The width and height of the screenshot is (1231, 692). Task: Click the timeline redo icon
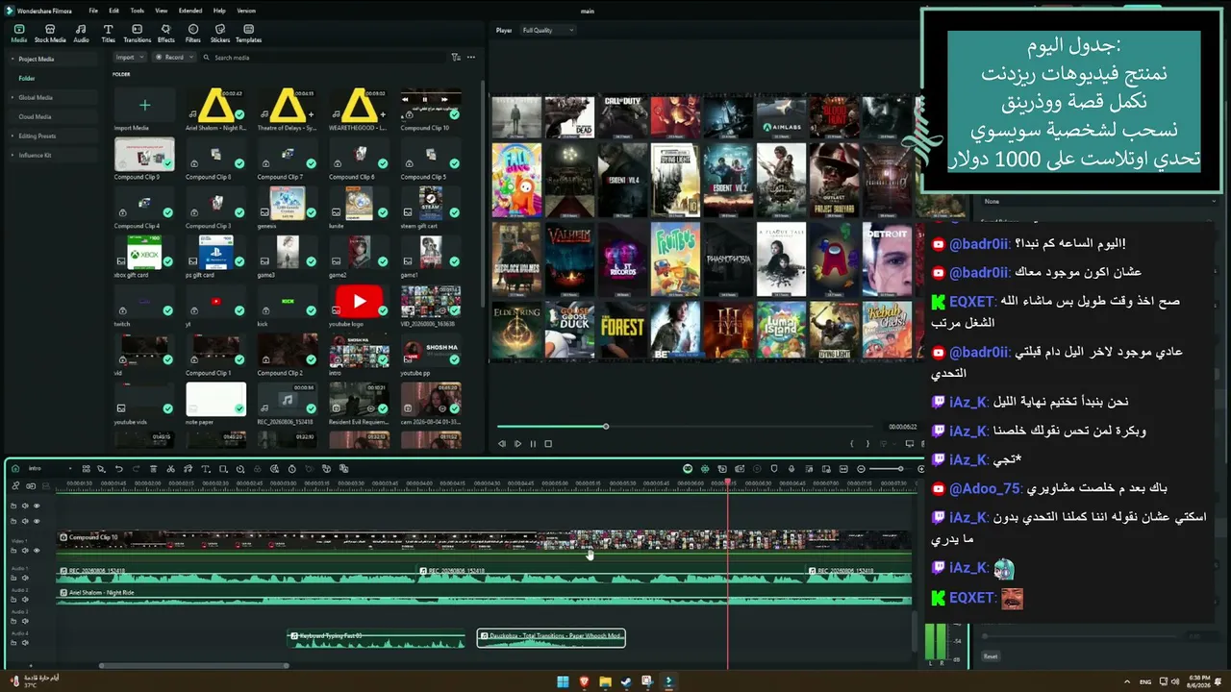point(136,469)
